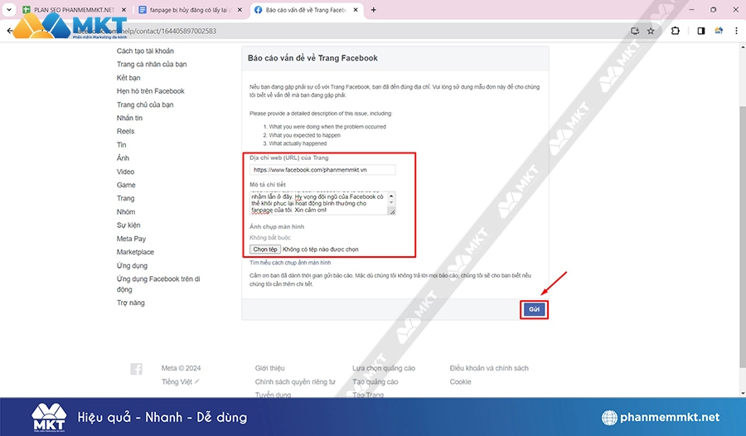Open the Tin help topic
The height and width of the screenshot is (436, 746).
point(121,145)
